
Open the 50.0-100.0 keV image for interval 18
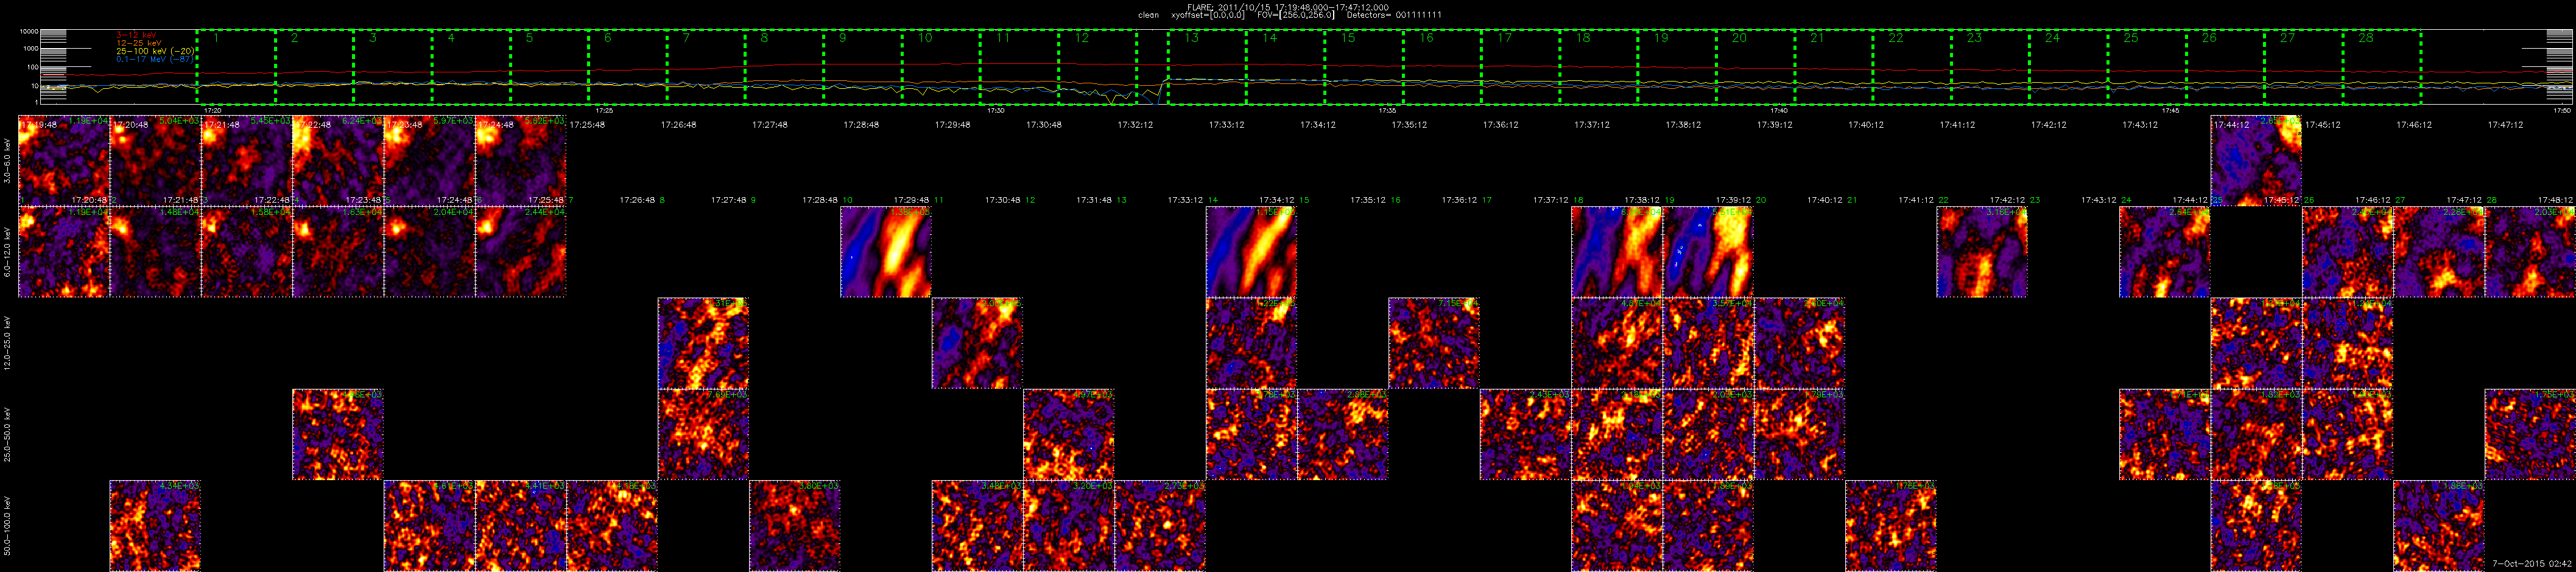[1617, 526]
